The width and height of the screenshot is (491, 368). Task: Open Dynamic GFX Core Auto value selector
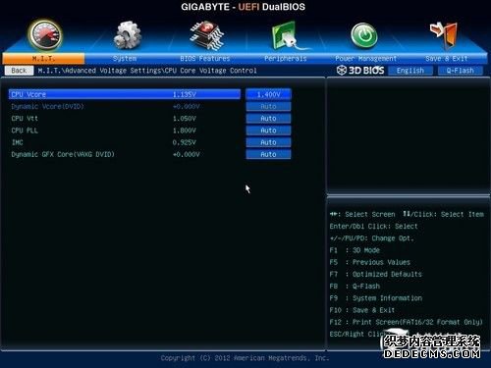pyautogui.click(x=268, y=154)
